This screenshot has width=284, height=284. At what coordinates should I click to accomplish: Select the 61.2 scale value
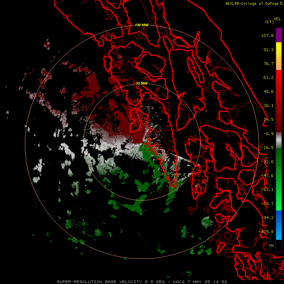point(269,78)
